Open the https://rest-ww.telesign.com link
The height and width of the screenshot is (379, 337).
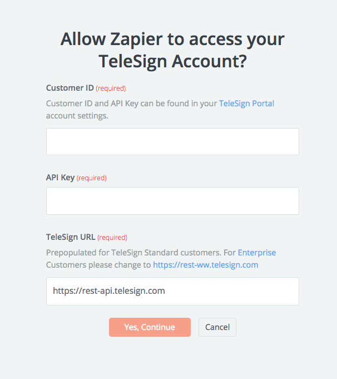206,265
